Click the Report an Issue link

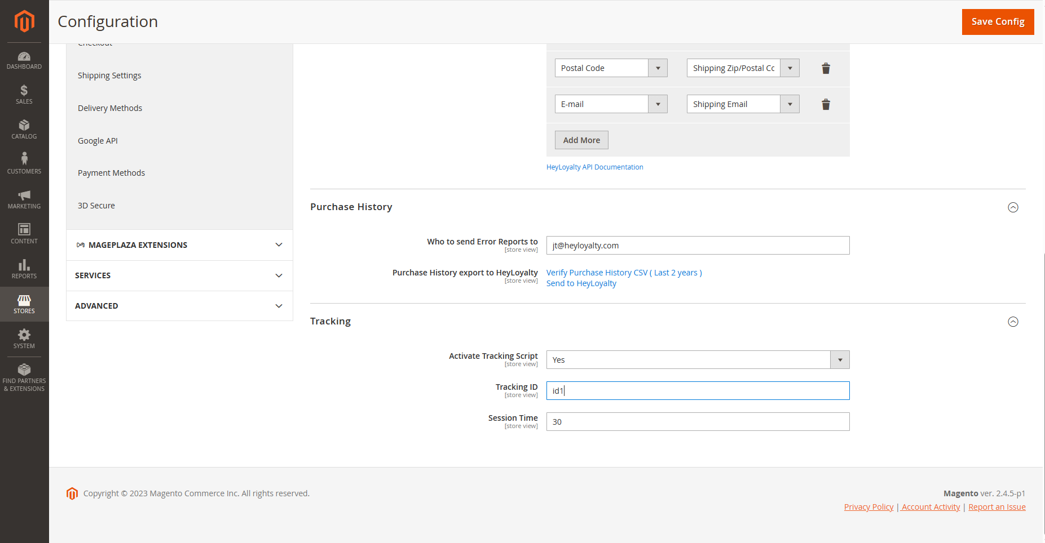coord(997,507)
